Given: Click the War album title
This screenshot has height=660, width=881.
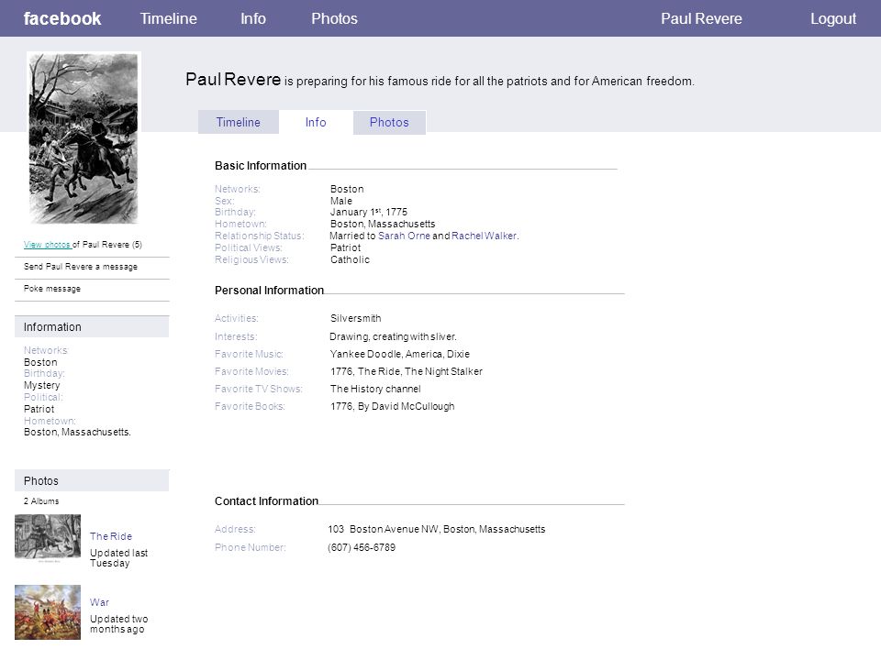Looking at the screenshot, I should pos(99,602).
